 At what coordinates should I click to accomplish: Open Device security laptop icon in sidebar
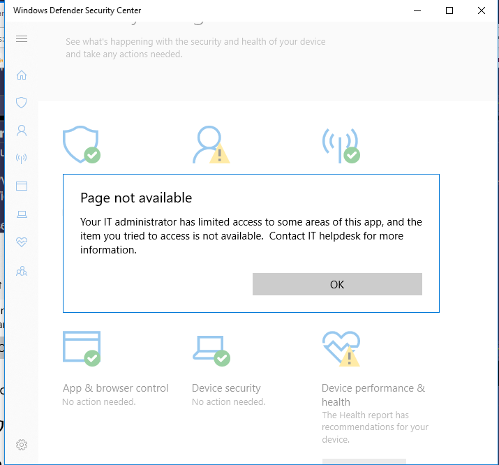22,214
